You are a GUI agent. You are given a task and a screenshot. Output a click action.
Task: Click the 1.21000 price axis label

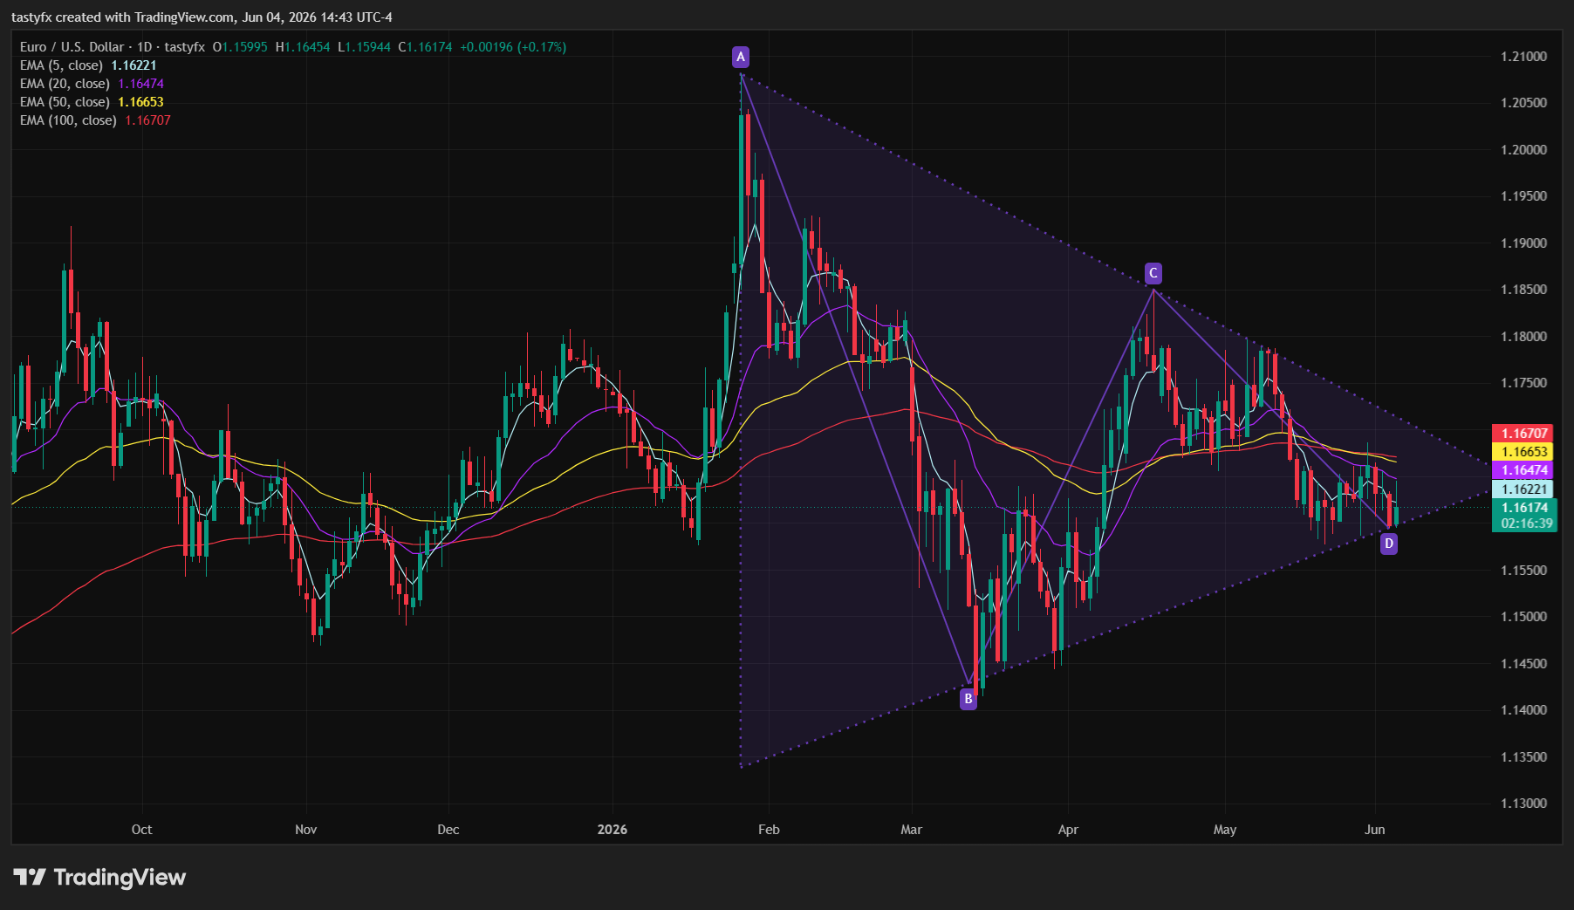coord(1523,57)
